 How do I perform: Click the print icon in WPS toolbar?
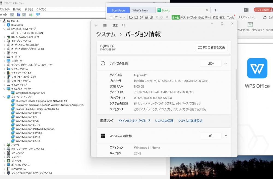click(146, 17)
